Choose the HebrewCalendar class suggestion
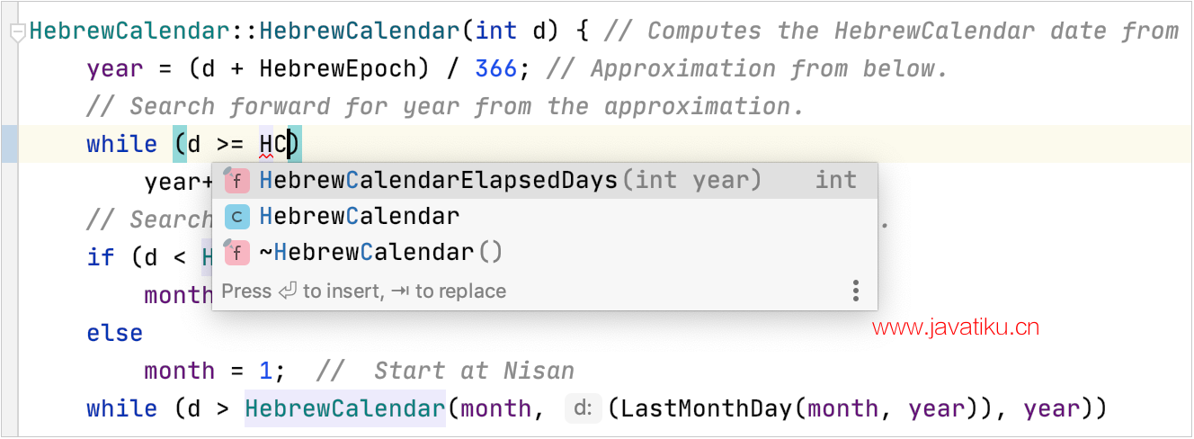The image size is (1194, 439). coord(545,217)
